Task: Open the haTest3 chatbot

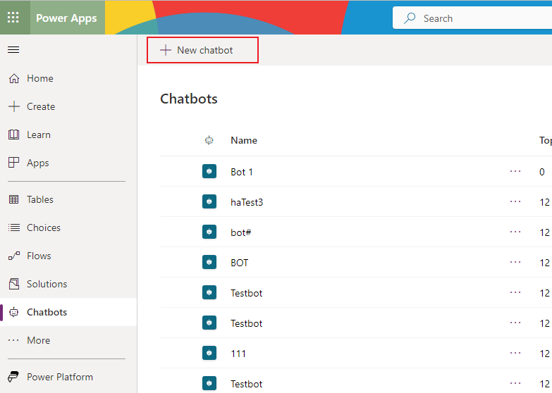Action: click(x=247, y=202)
